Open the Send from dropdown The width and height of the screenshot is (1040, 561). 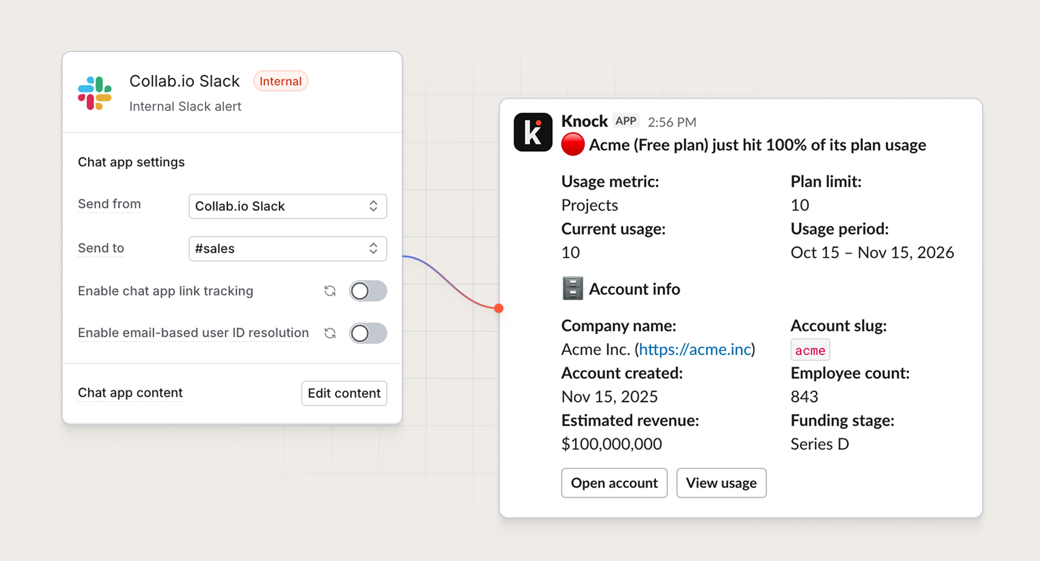[288, 206]
